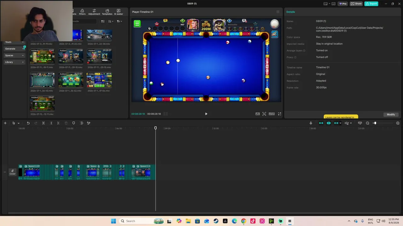Open the AI avatar tab
The width and height of the screenshot is (403, 226).
click(118, 12)
